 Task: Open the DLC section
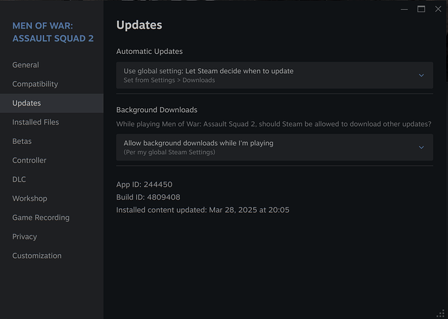click(19, 180)
